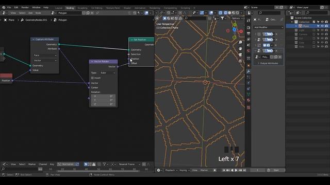Toggle Normalize button in graph editor
The image size is (330, 185).
[x=66, y=164]
